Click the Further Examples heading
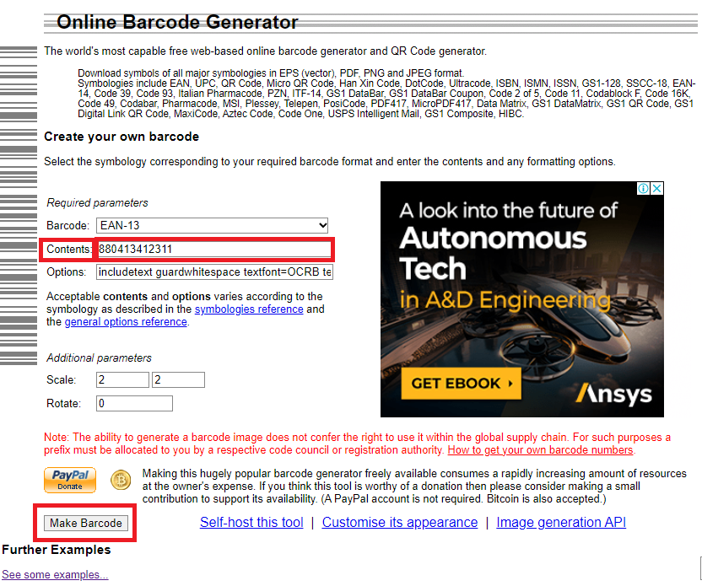 click(x=57, y=549)
